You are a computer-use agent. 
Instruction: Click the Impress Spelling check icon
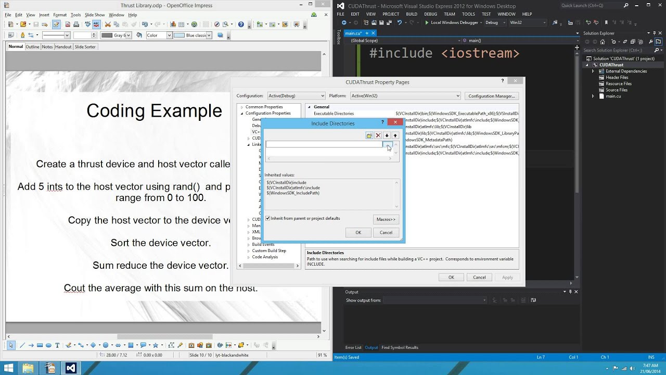coord(87,24)
